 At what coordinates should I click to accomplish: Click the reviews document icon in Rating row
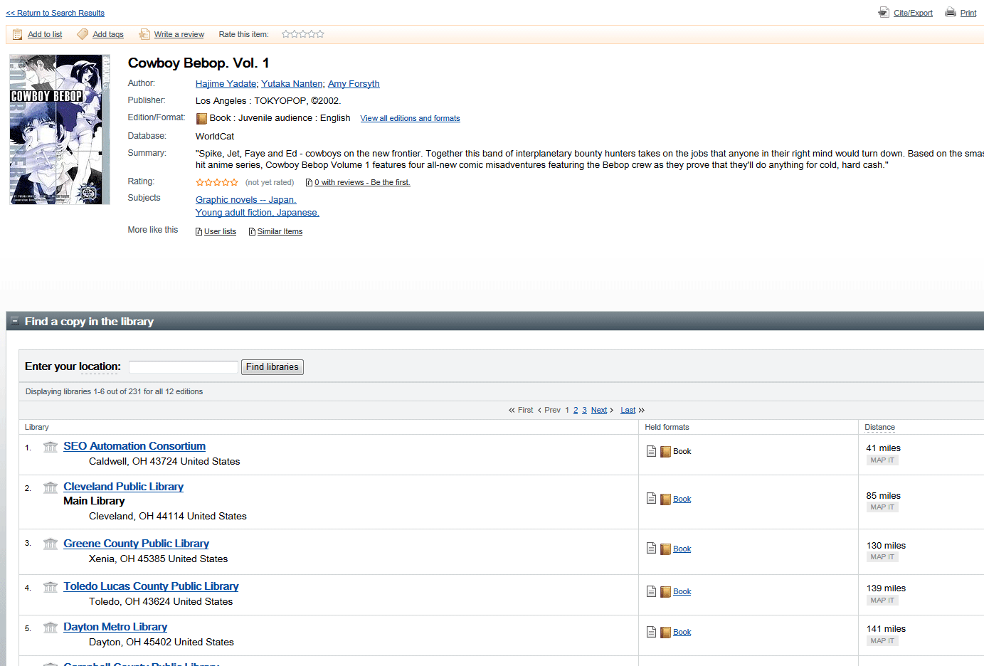tap(310, 183)
